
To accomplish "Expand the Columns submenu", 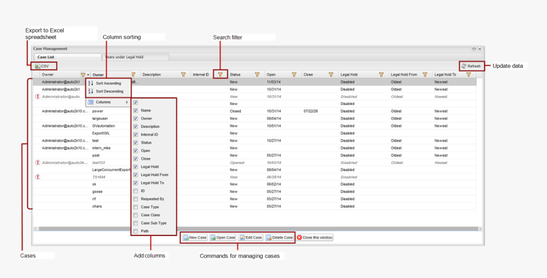I will click(x=108, y=102).
